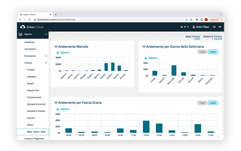Click the cloud icon in header
The image size is (241, 151).
pyautogui.click(x=220, y=27)
